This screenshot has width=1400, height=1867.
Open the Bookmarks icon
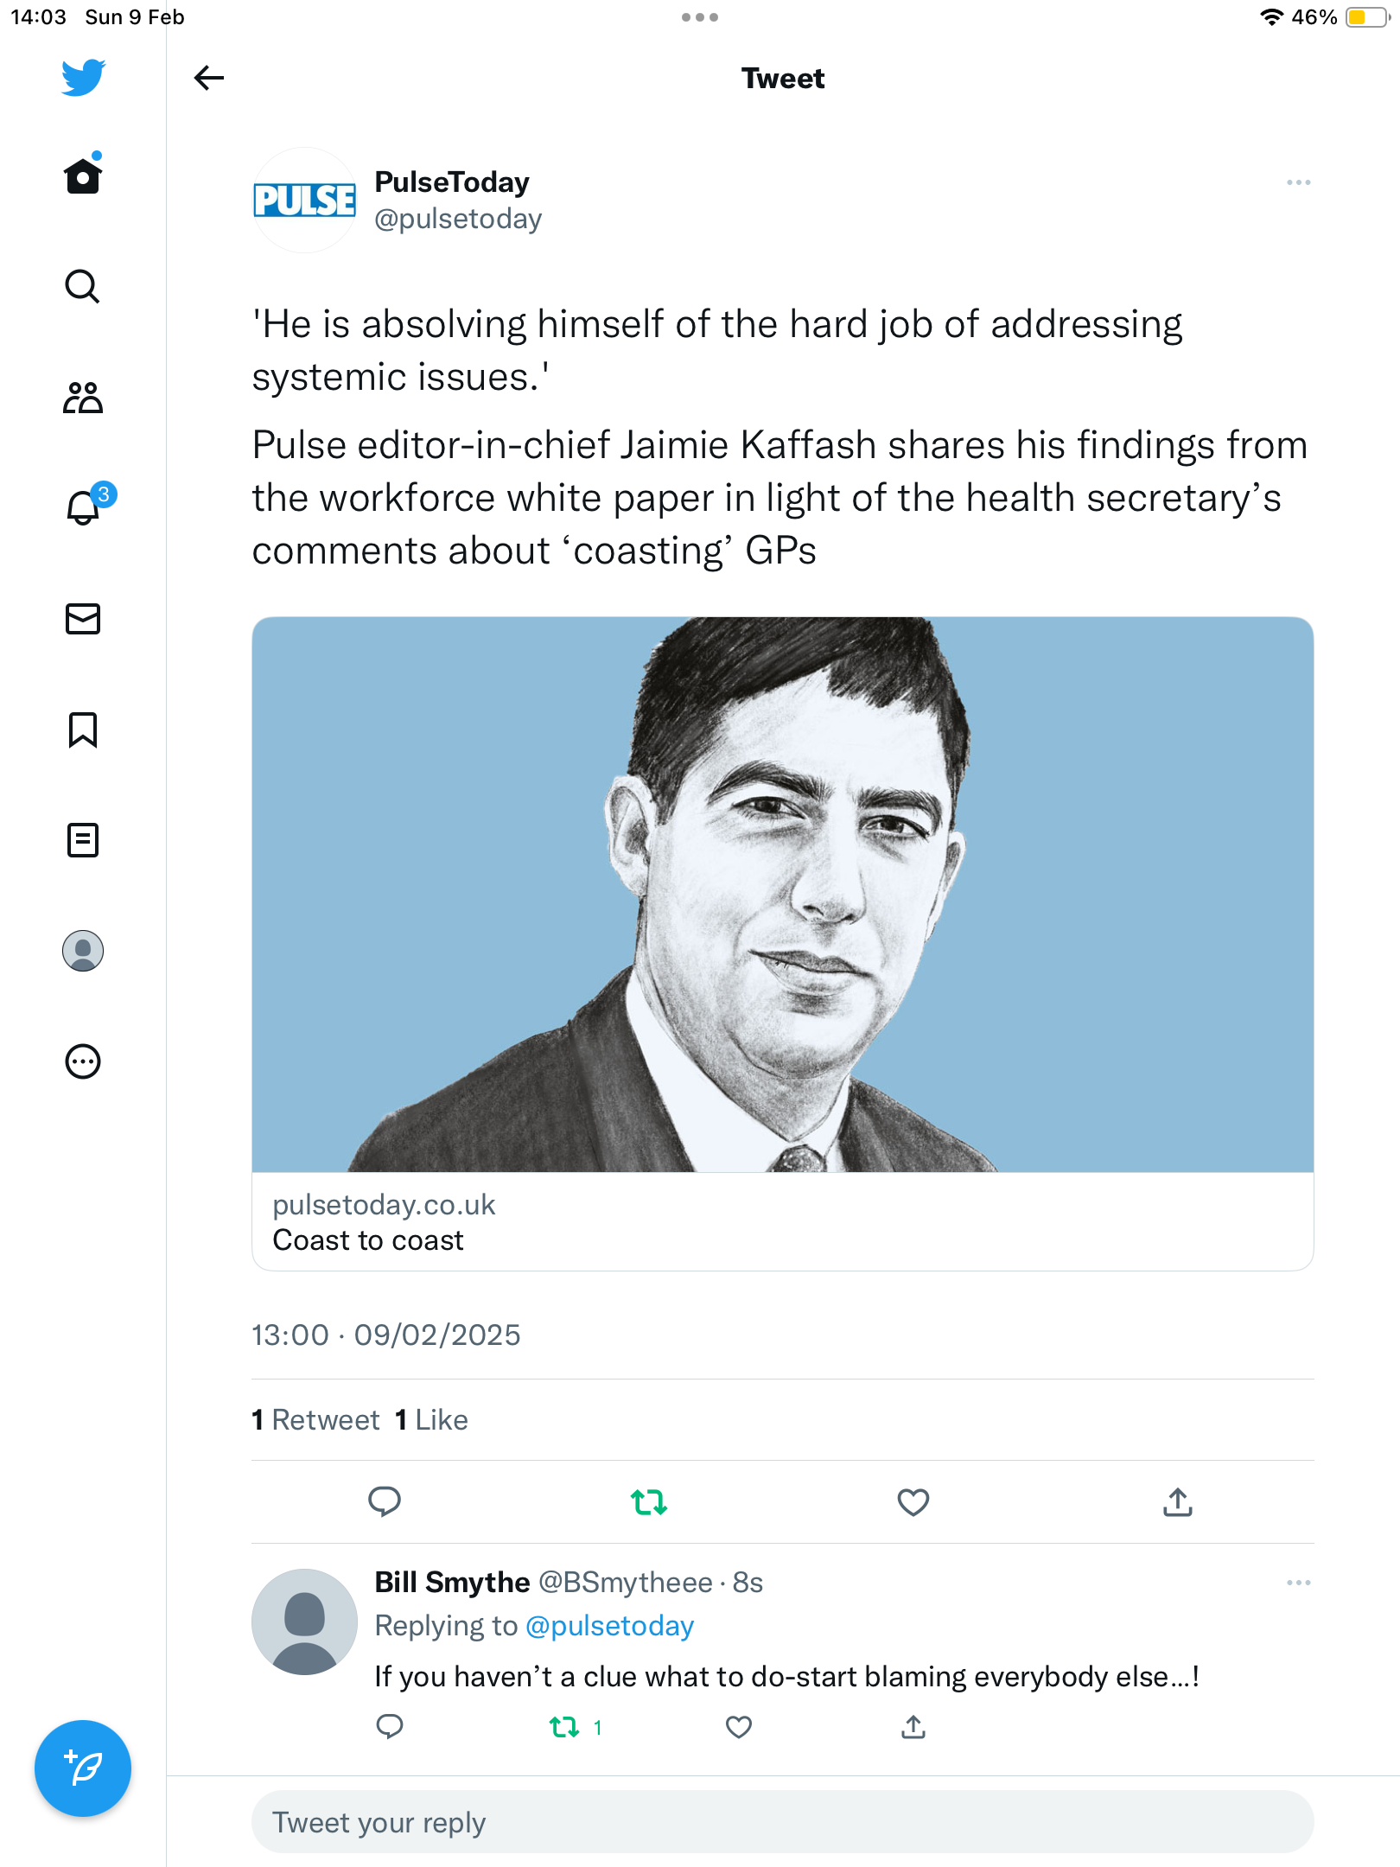[83, 730]
